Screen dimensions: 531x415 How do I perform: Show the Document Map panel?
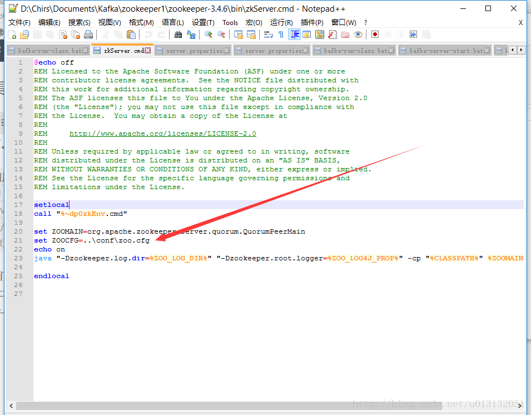click(320, 34)
